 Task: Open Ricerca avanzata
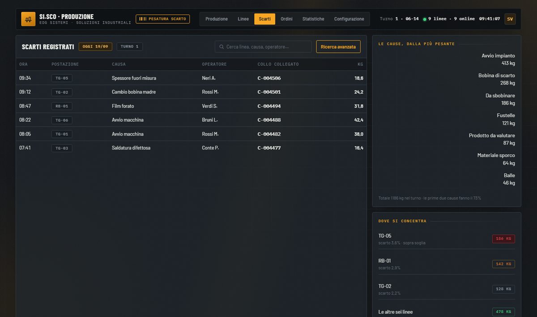(x=338, y=47)
